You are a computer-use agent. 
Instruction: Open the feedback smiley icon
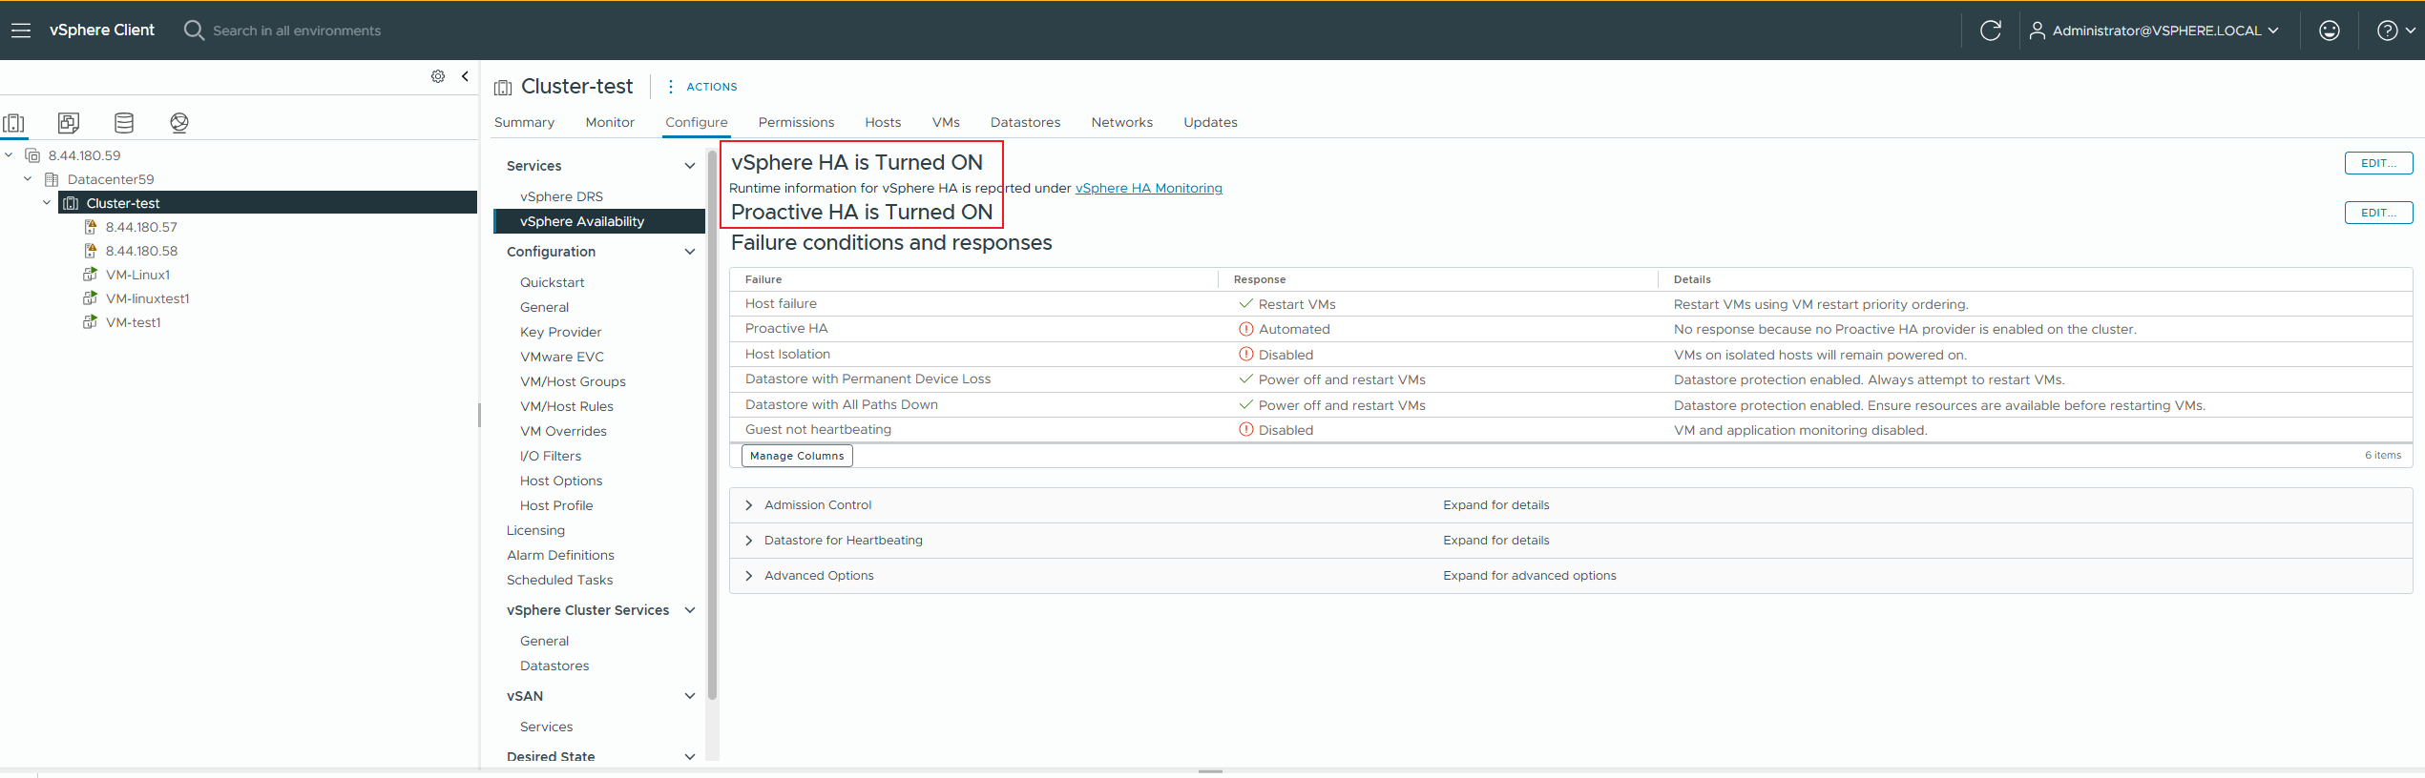pos(2330,31)
